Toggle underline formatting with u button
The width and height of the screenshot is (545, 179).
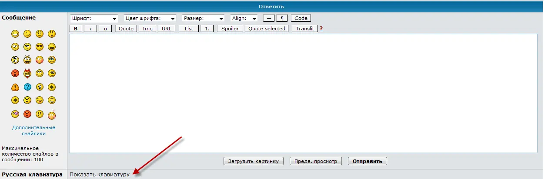(105, 29)
